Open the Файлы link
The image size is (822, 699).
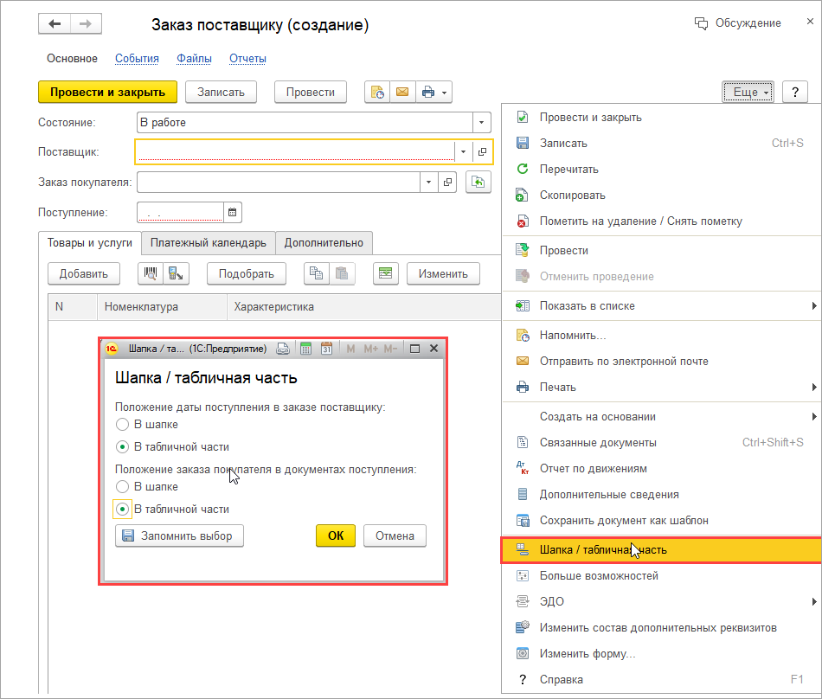click(x=194, y=58)
